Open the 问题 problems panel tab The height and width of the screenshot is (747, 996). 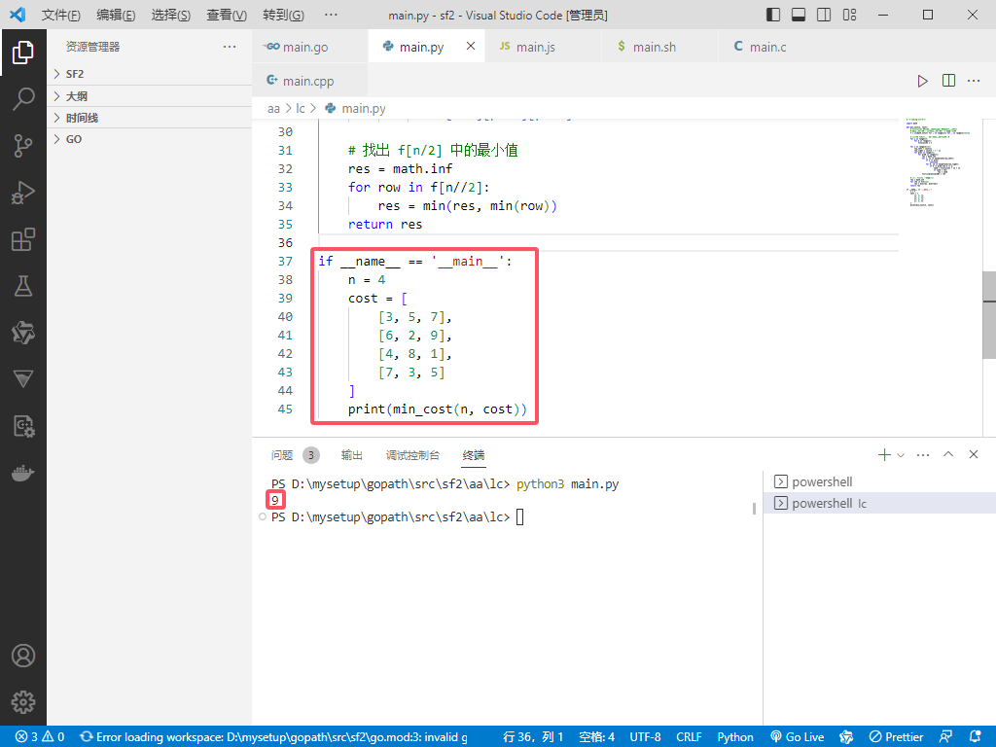(x=295, y=455)
